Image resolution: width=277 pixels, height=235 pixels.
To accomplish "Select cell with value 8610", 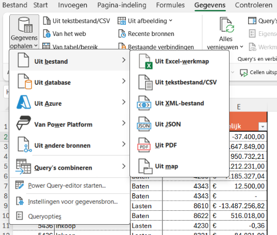I will (186, 206).
